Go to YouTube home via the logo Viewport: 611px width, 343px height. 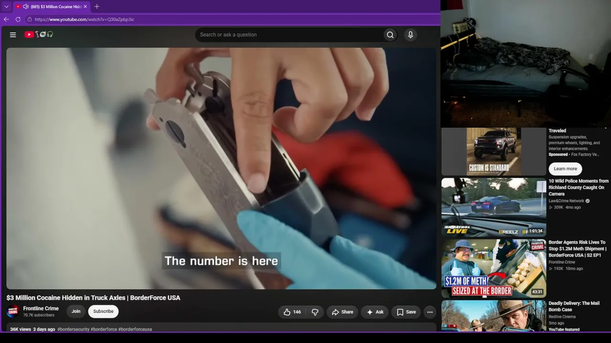39,34
